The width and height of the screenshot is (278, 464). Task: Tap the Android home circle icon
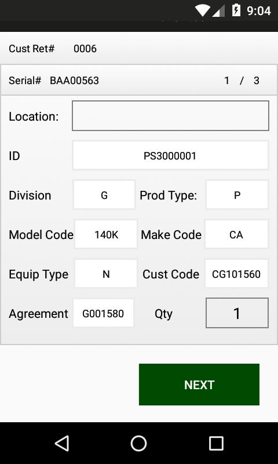[138, 443]
